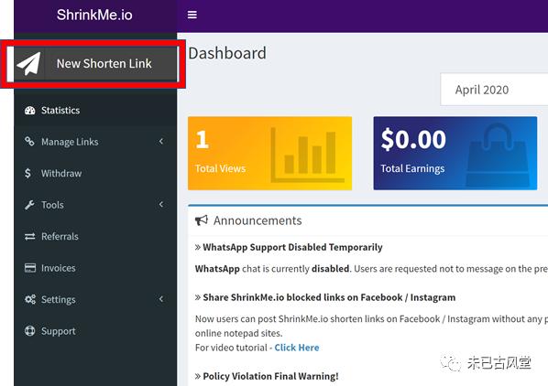Open the April 2020 month dropdown
Image resolution: width=548 pixels, height=386 pixels.
(494, 90)
